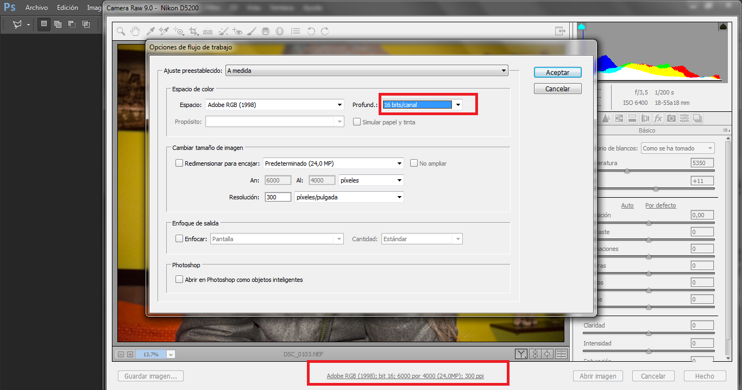Screen dimensions: 742x390
Task: Enable Redimensionar para encajar checkbox
Action: click(x=179, y=163)
